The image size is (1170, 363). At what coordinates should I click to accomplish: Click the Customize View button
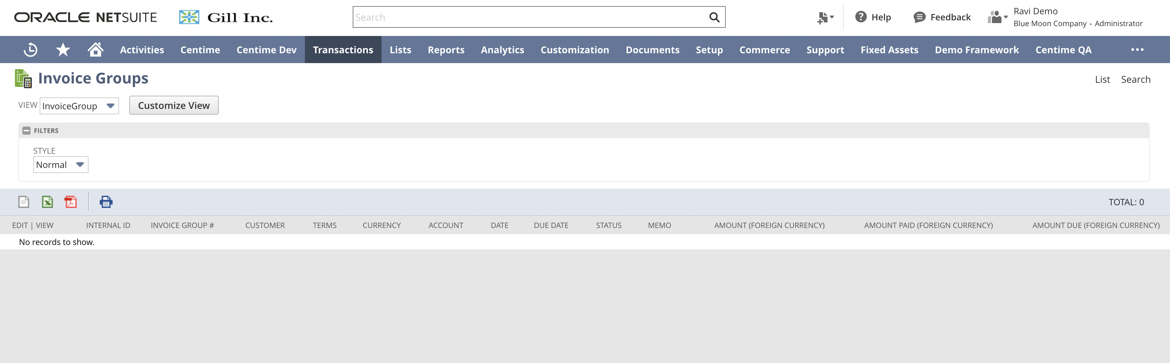click(x=174, y=105)
